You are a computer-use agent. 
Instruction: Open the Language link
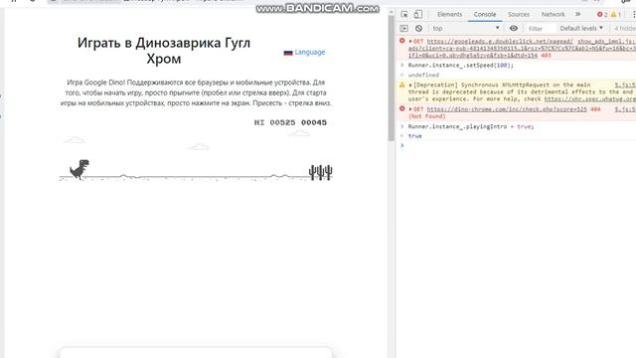[x=310, y=53]
